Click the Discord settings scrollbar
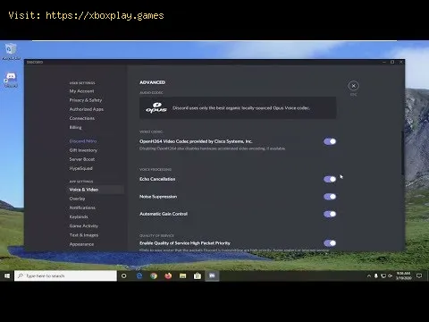429x322 pixels. [x=403, y=153]
